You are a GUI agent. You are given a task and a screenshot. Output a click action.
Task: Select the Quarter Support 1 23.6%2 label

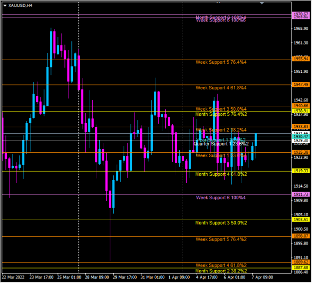(221, 144)
